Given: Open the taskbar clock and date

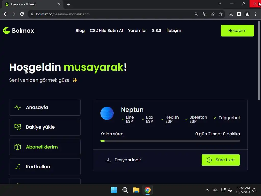Looking at the screenshot, I should point(243,190).
